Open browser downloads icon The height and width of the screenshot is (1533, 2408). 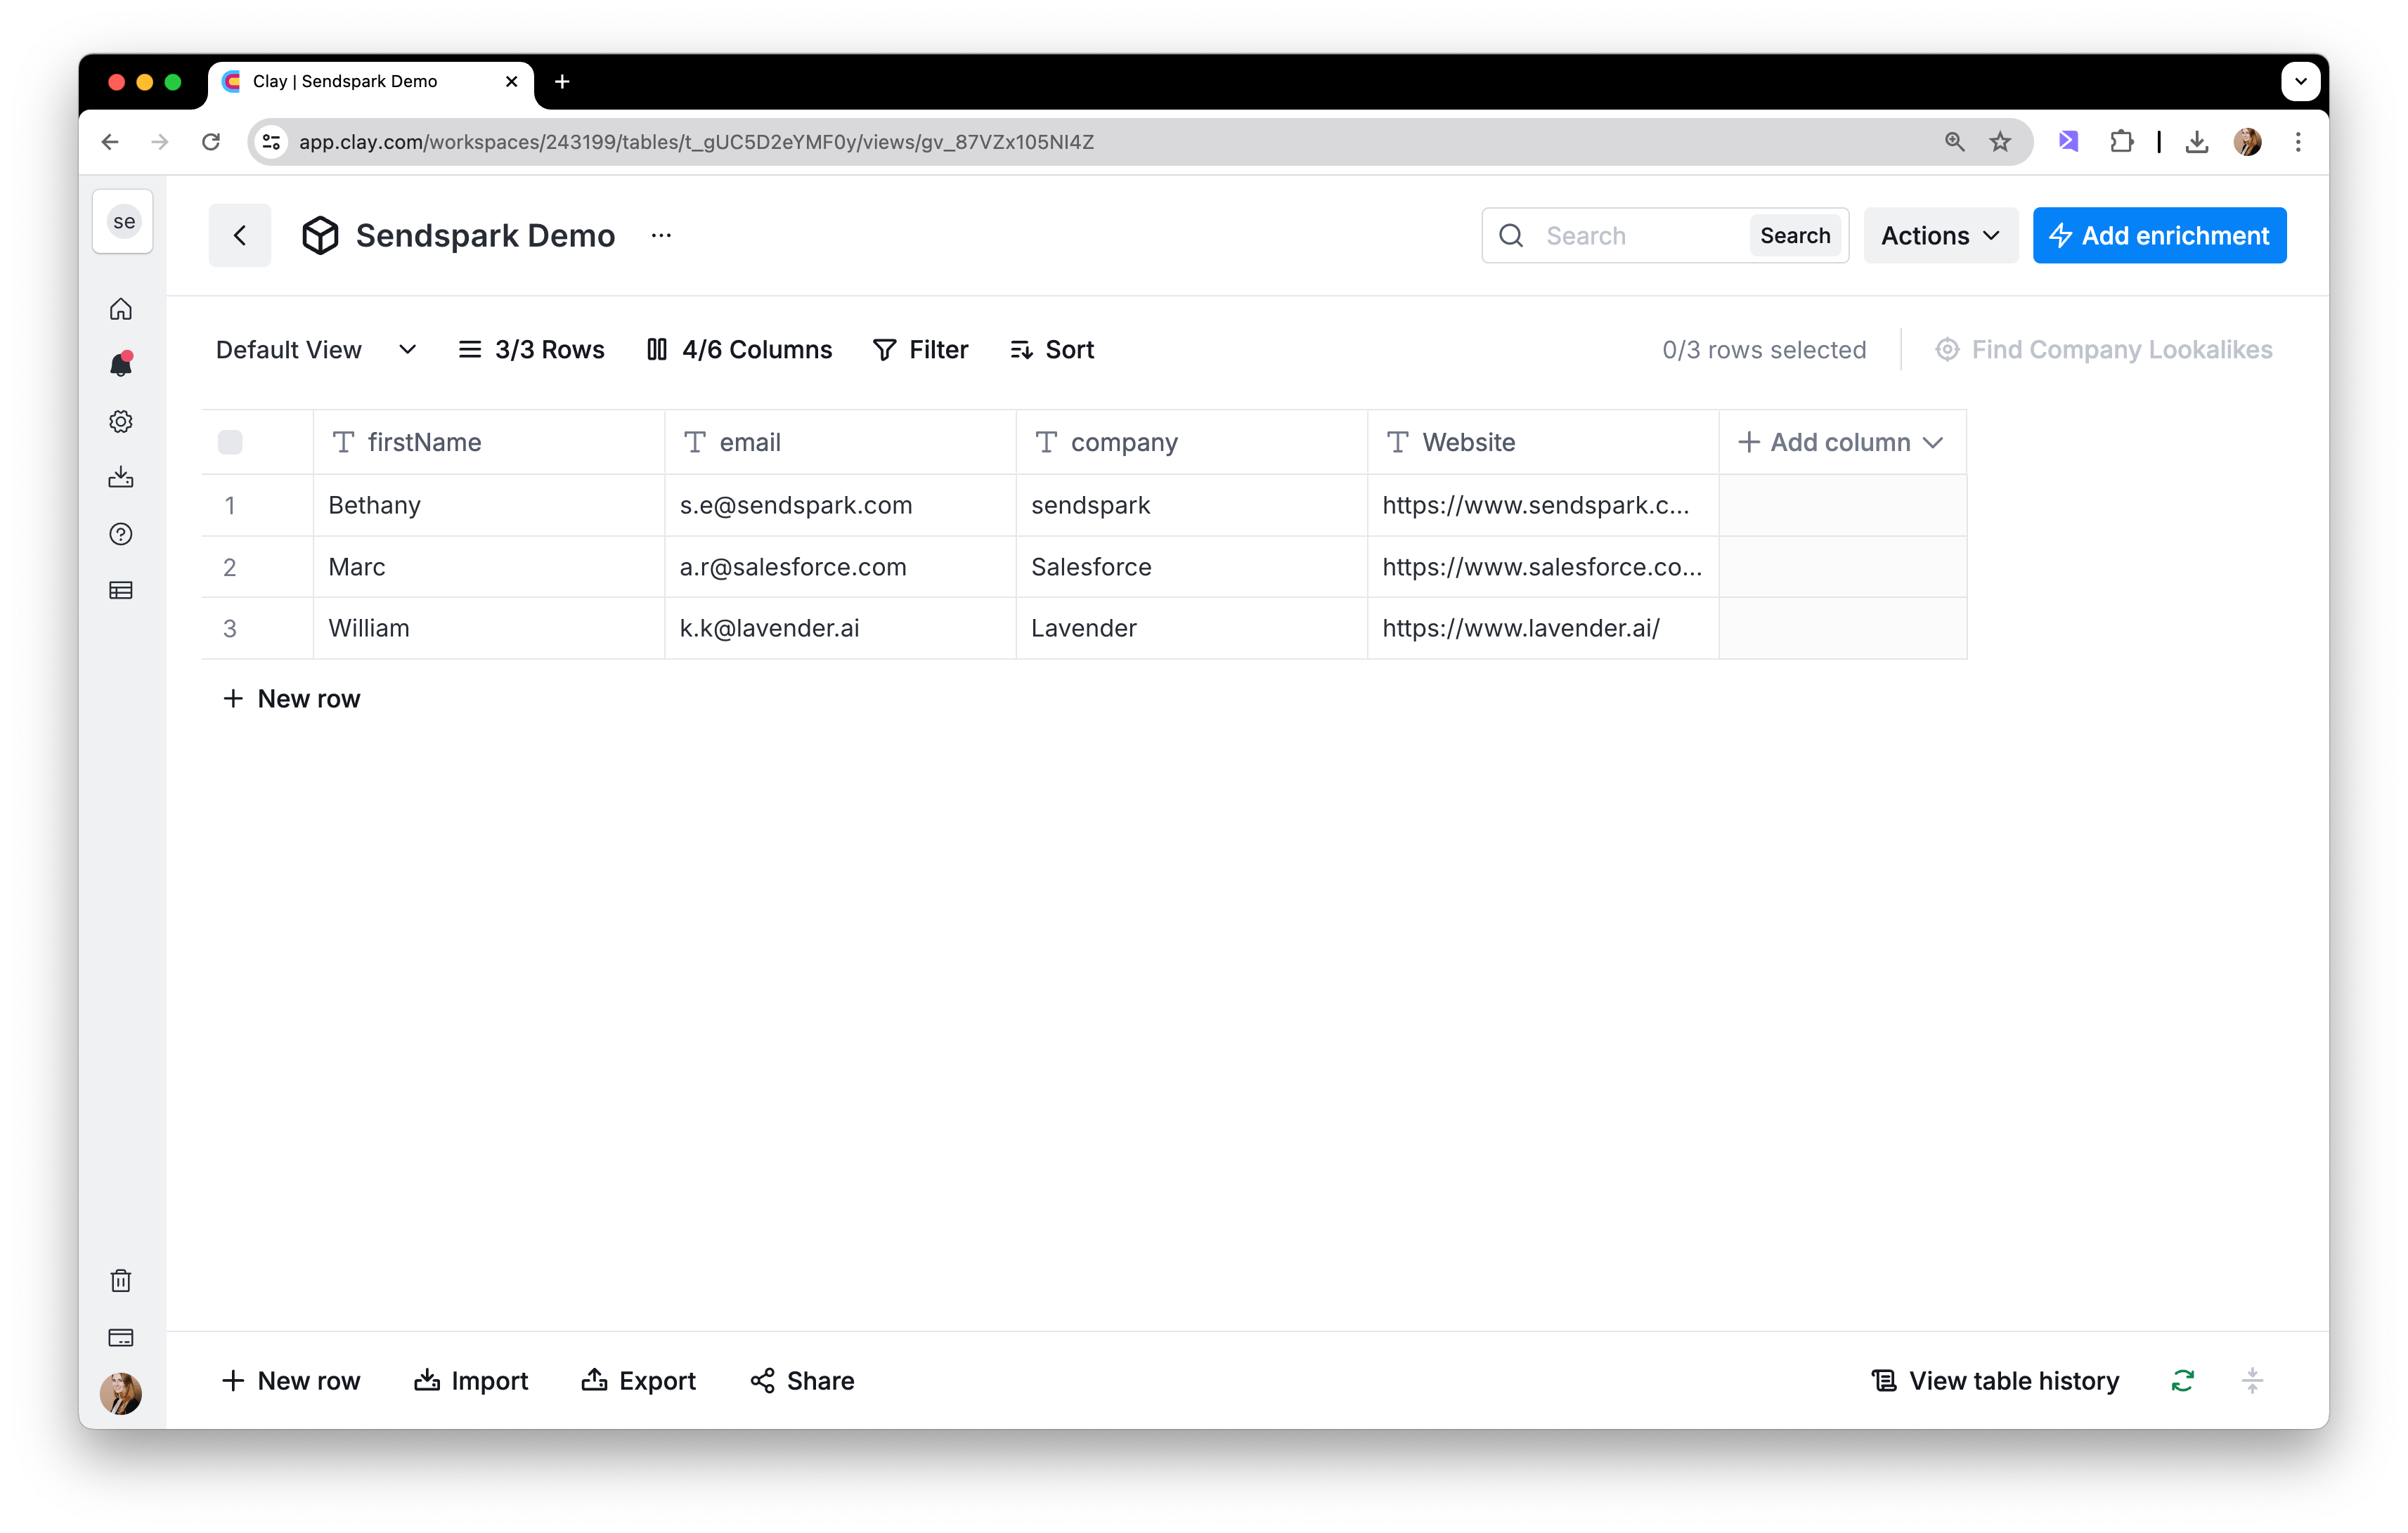(2197, 142)
